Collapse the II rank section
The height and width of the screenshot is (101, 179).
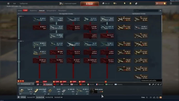pos(21,41)
